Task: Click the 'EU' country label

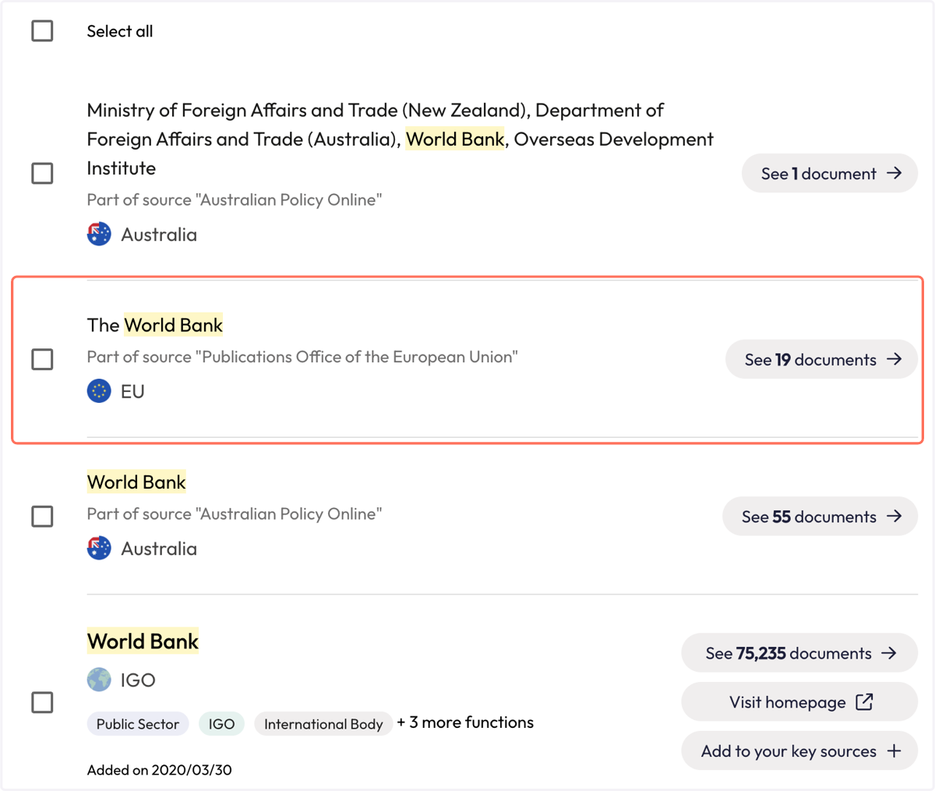Action: pyautogui.click(x=132, y=391)
